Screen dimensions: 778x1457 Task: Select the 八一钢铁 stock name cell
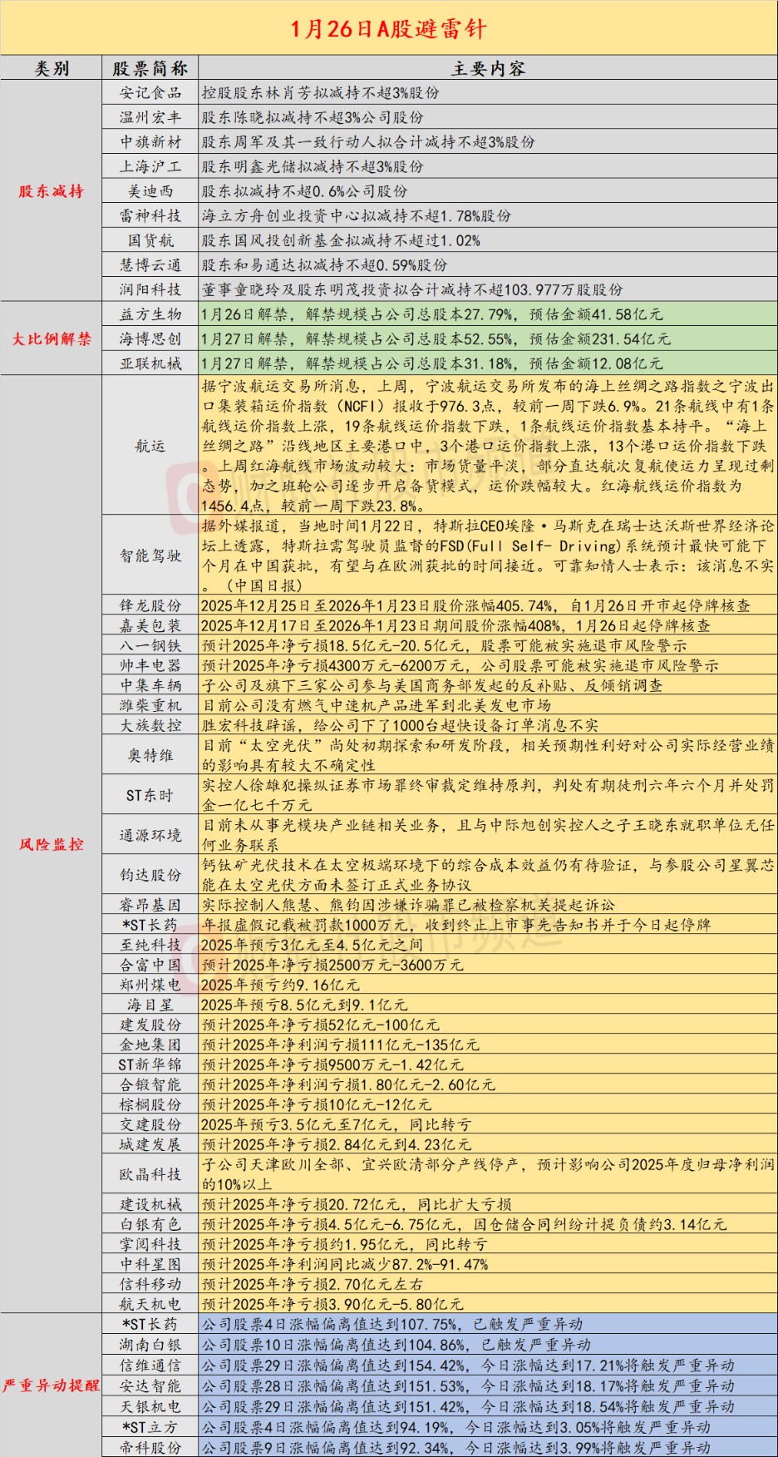pos(150,645)
